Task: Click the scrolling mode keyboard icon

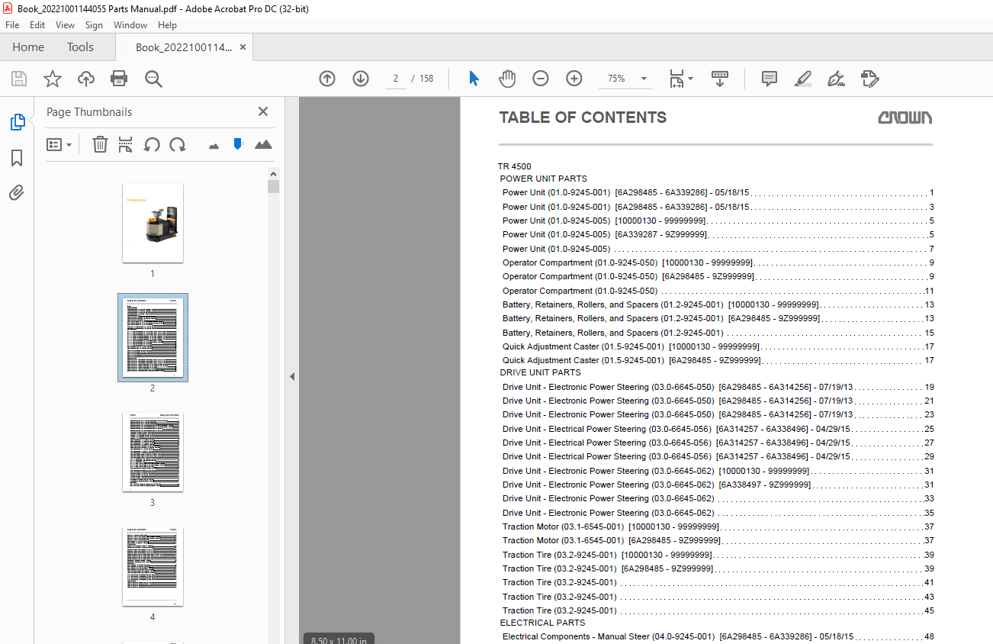Action: coord(720,79)
